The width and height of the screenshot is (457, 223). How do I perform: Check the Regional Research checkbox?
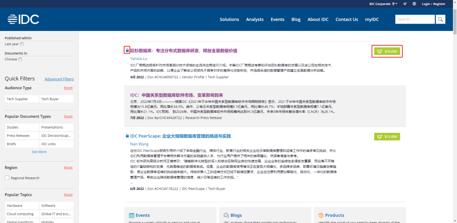7,178
